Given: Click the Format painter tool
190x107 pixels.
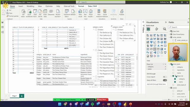Looking at the screenshot, I should [12, 16].
